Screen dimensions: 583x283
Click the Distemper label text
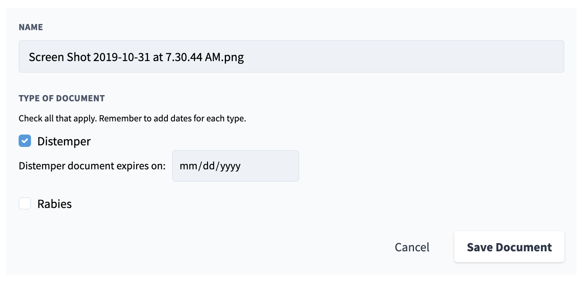pyautogui.click(x=64, y=141)
